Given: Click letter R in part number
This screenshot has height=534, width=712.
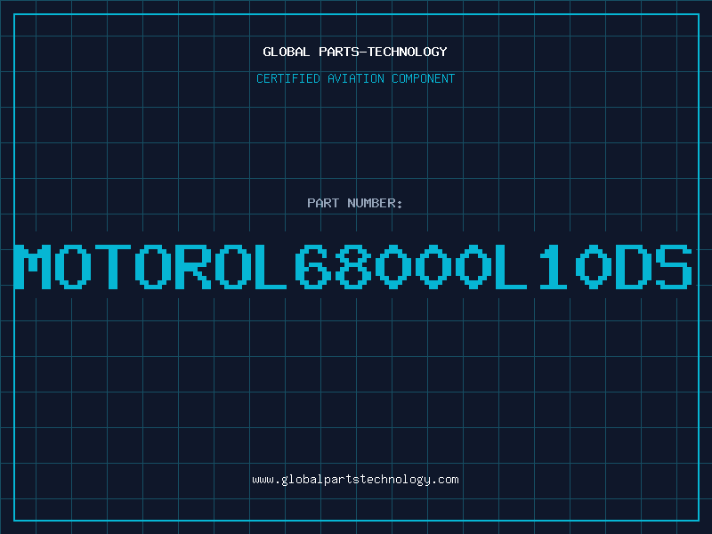Looking at the screenshot, I should (192, 267).
